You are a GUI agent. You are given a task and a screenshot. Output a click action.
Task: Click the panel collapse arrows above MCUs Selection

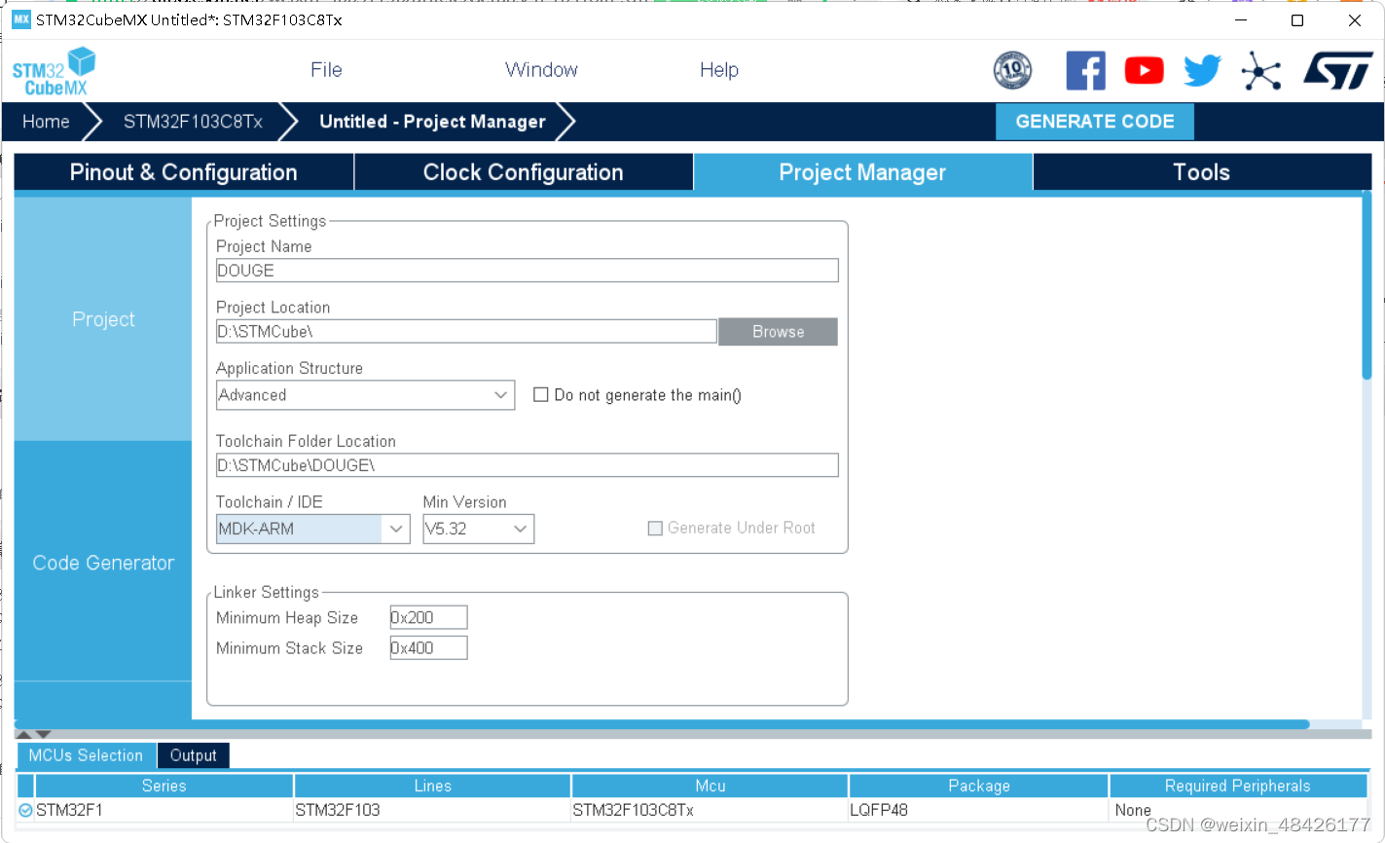point(33,734)
